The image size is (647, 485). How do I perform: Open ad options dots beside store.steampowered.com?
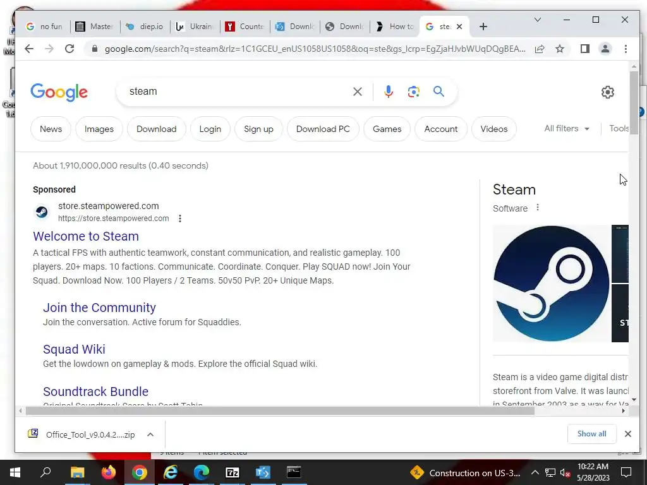(x=180, y=219)
